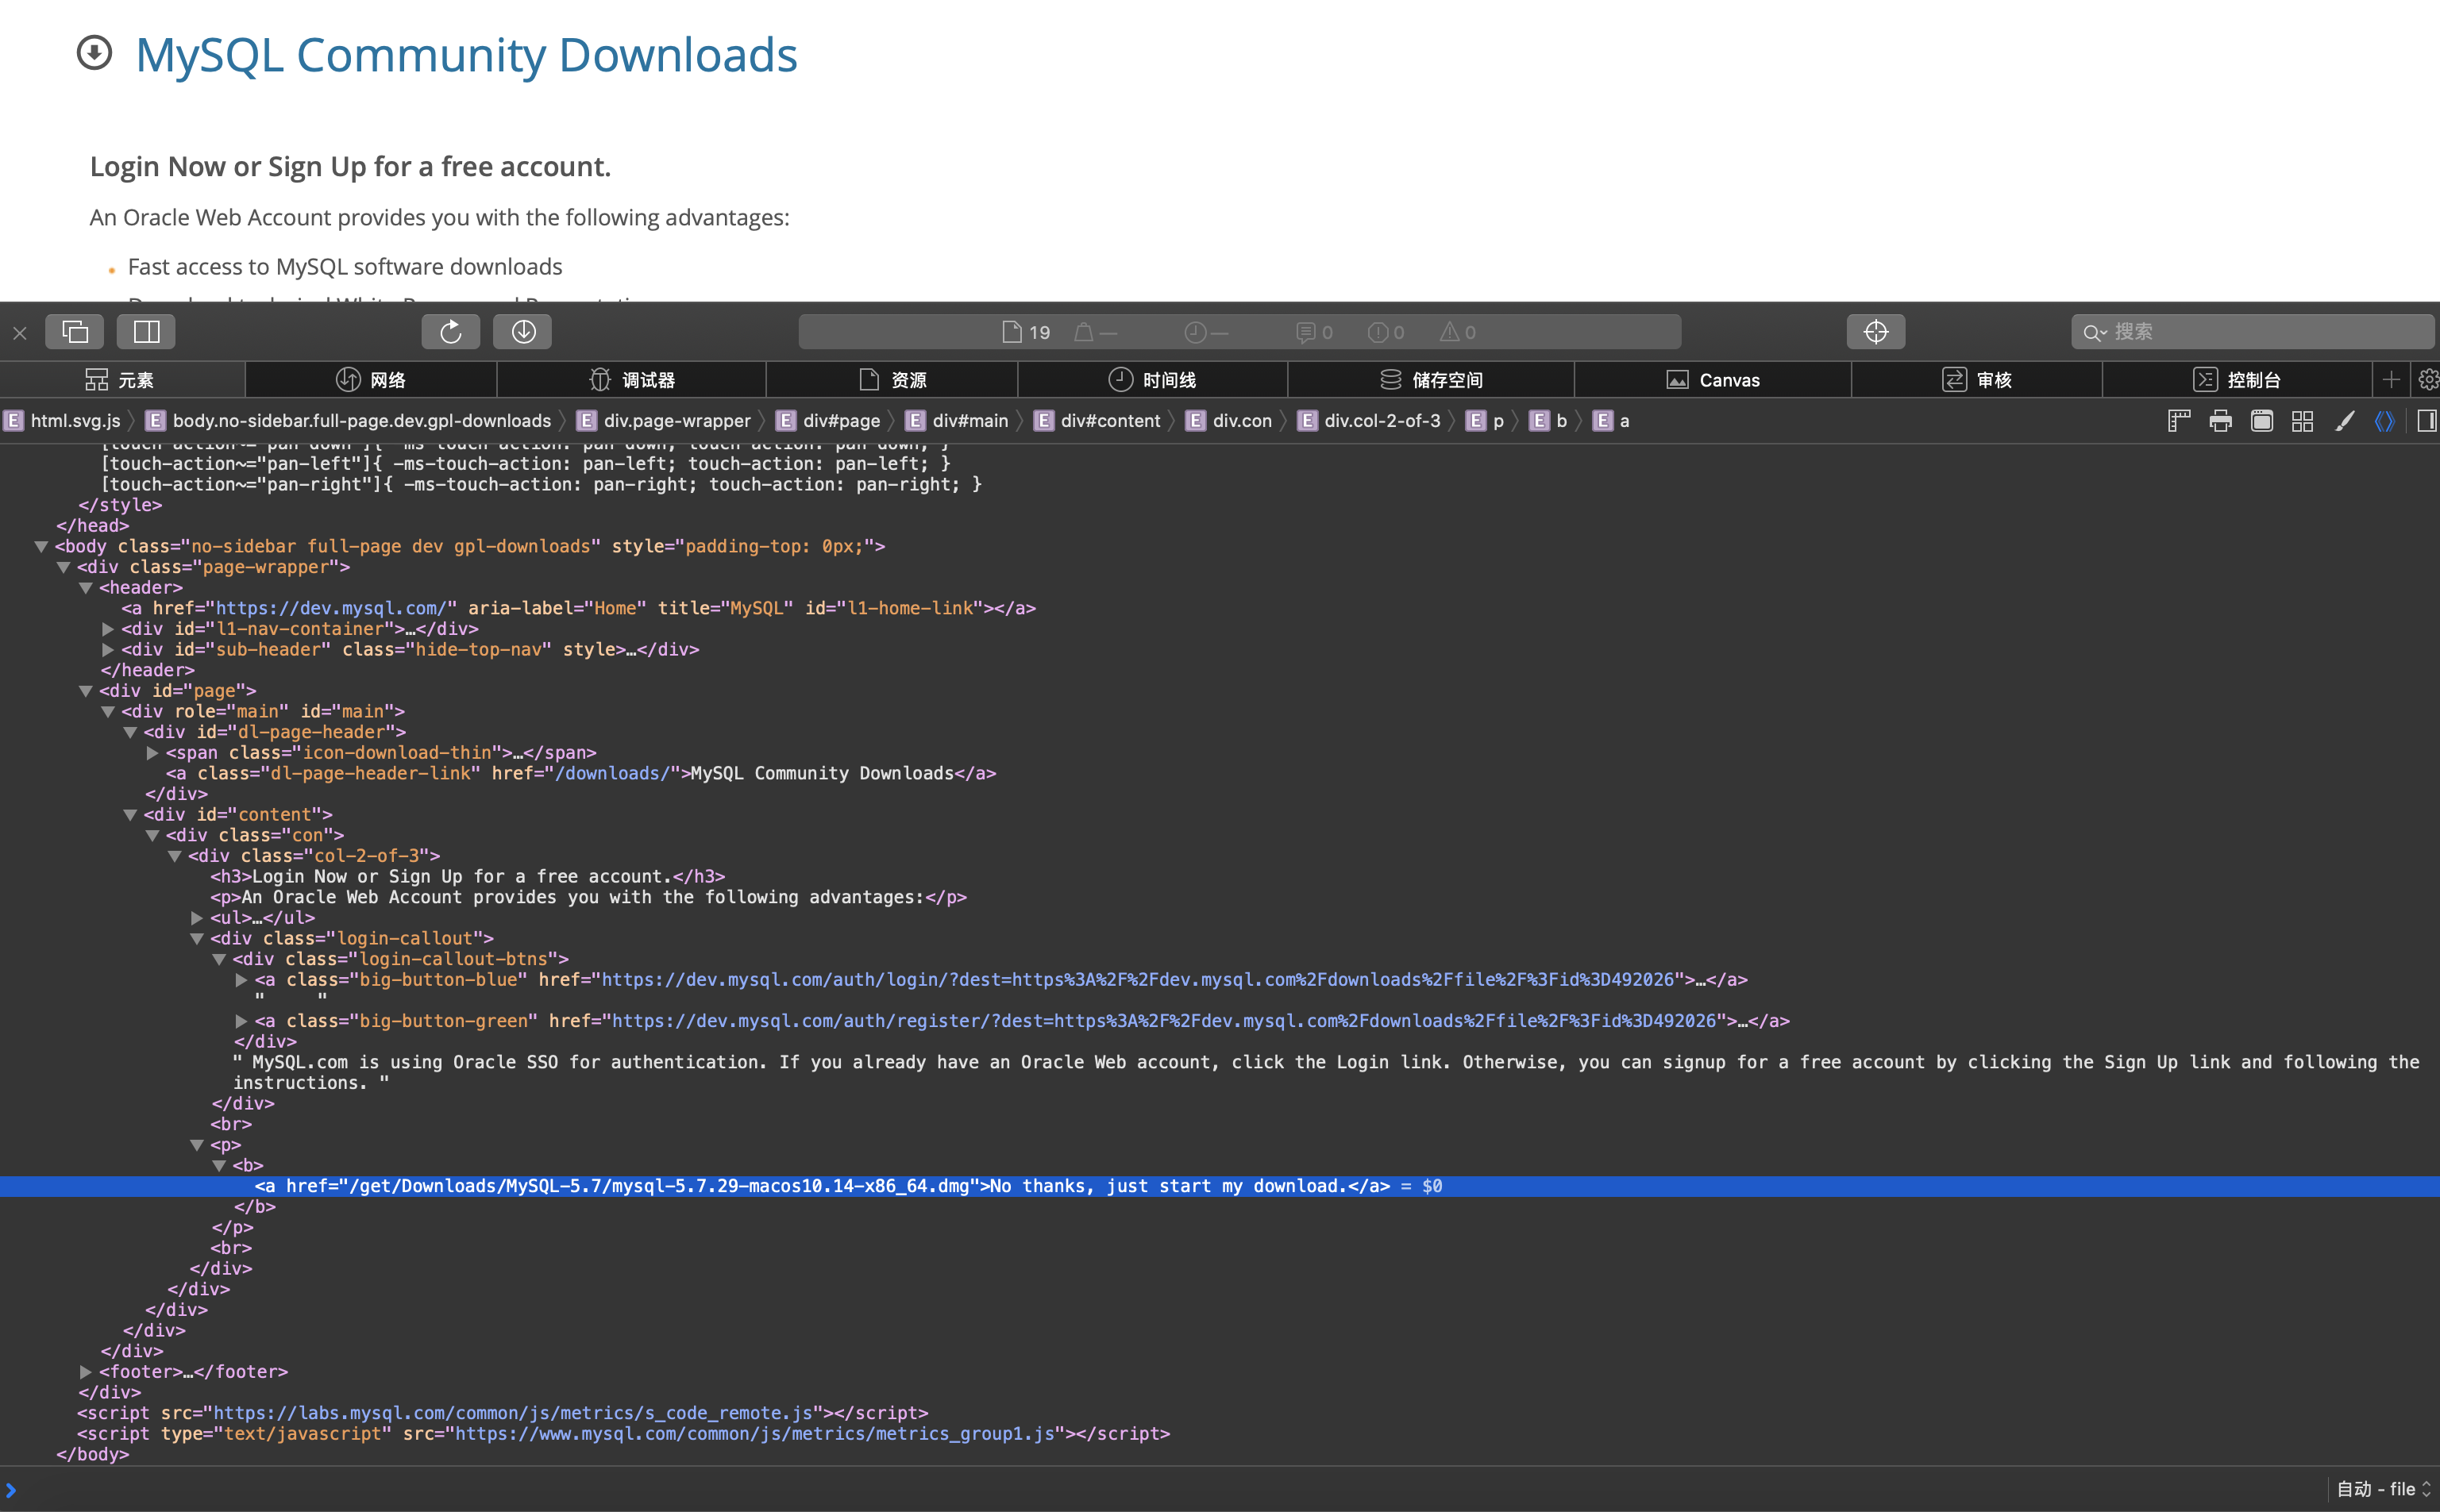2440x1512 pixels.
Task: Collapse the login-callout div
Action: coord(197,939)
